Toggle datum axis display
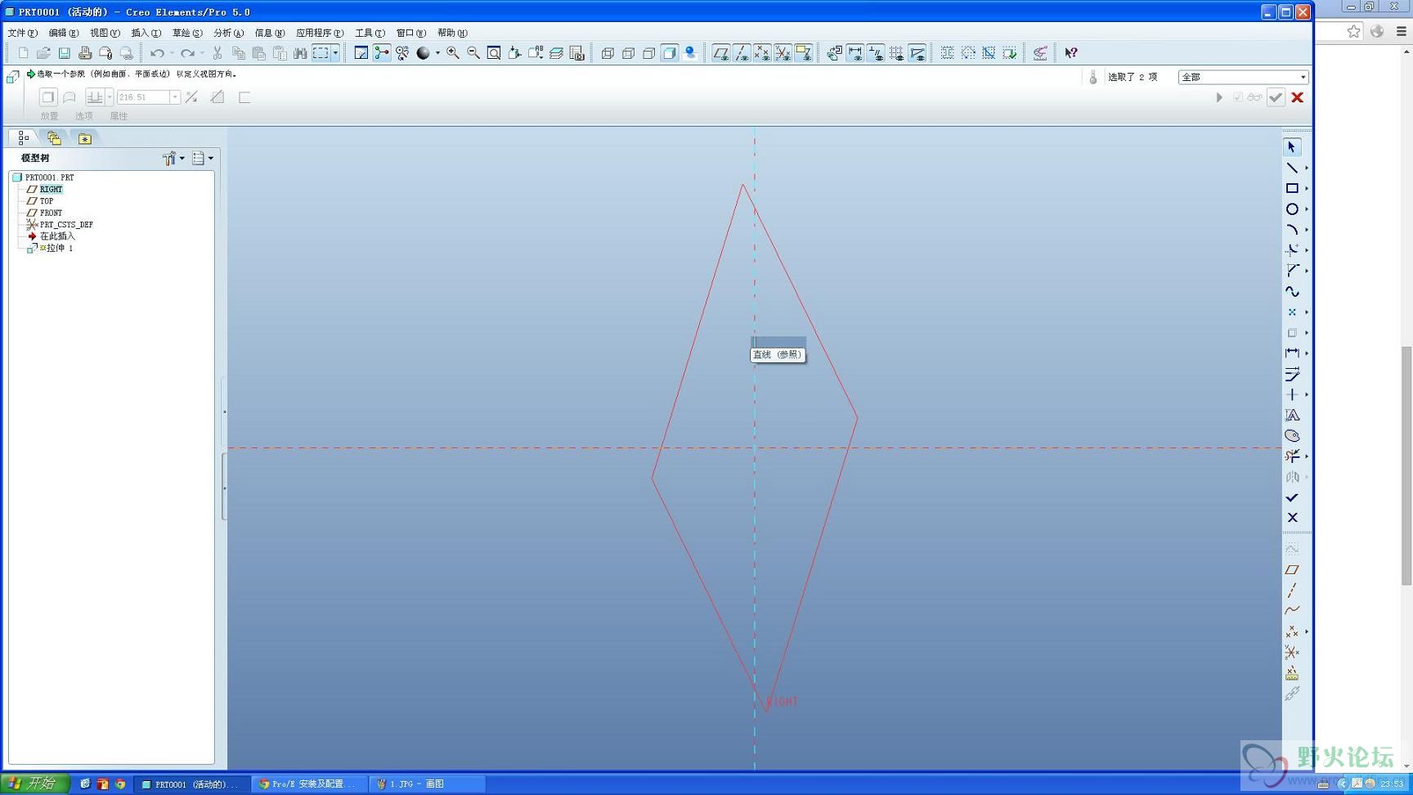Image resolution: width=1413 pixels, height=795 pixels. [x=742, y=53]
